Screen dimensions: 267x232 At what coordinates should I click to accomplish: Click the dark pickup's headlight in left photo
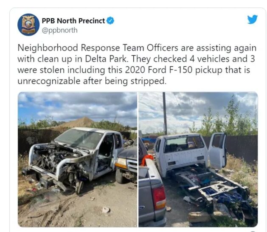click(x=121, y=163)
